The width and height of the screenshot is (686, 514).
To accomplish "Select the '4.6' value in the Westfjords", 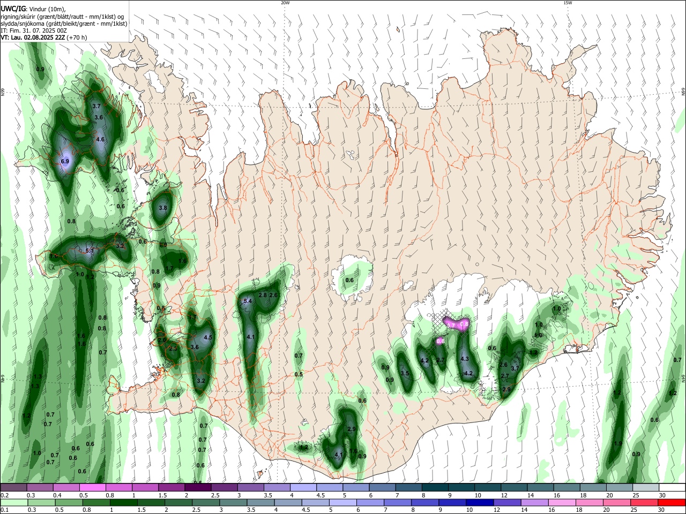I will [x=100, y=139].
